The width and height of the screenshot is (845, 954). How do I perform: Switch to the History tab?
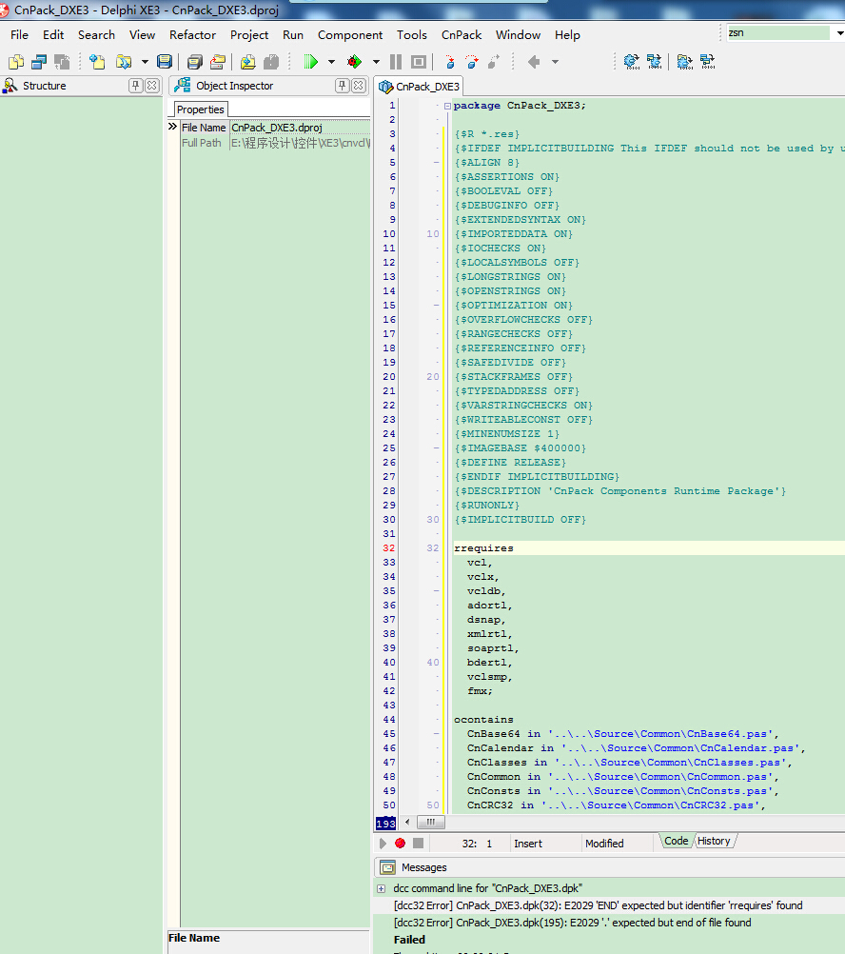point(714,842)
